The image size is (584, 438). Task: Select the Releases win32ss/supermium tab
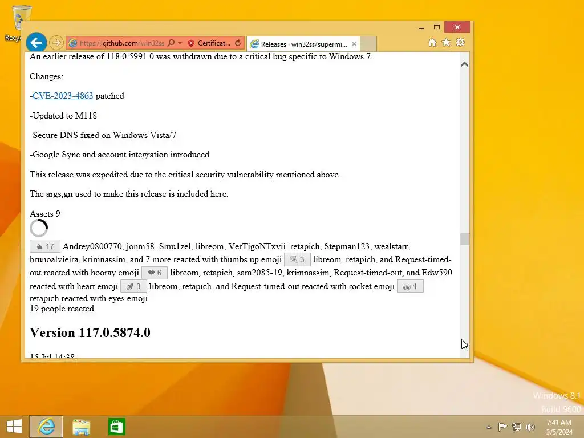pyautogui.click(x=303, y=44)
